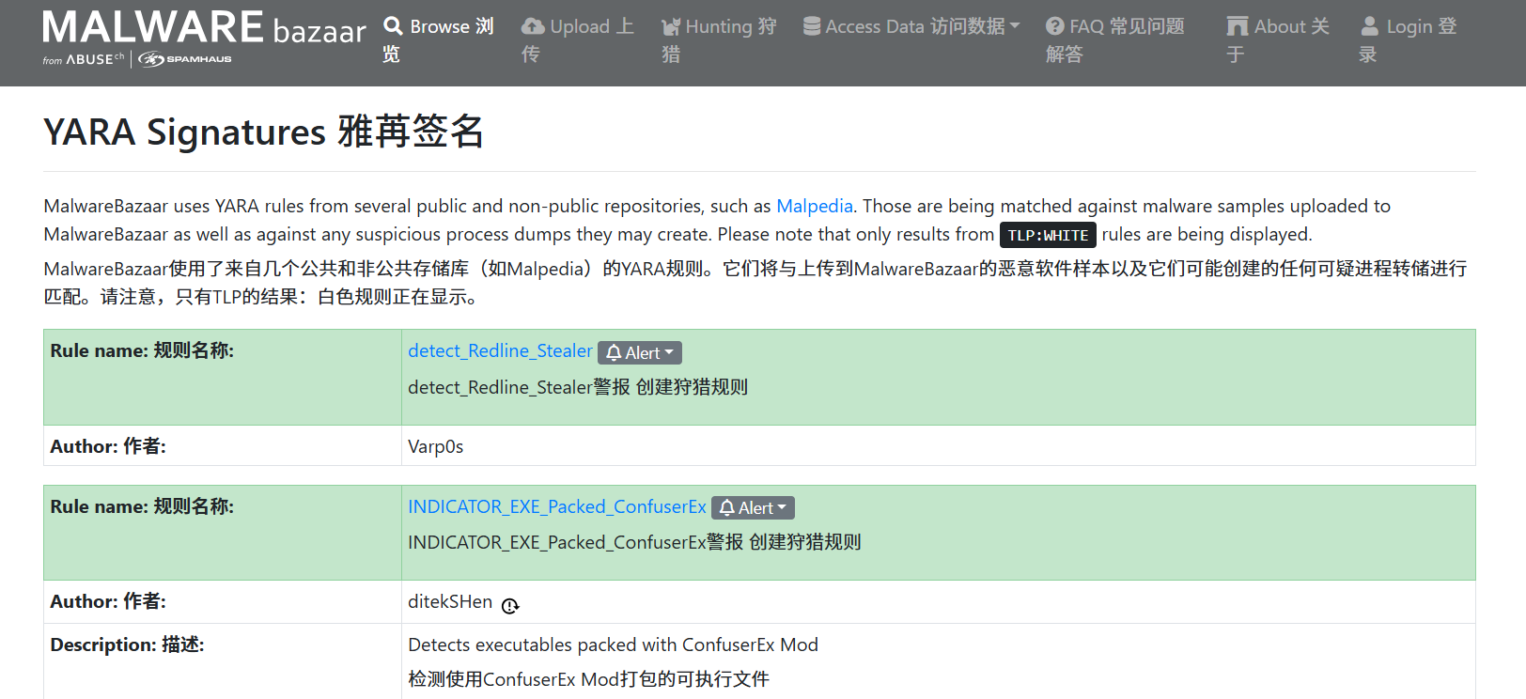
Task: Click the bell icon beside INDICATOR_EXE_Packed_ConfuserEx
Action: 727,508
